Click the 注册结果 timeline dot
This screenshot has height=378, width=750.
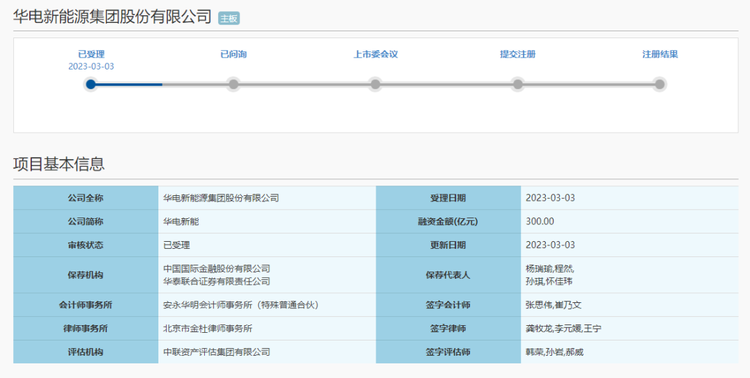660,85
